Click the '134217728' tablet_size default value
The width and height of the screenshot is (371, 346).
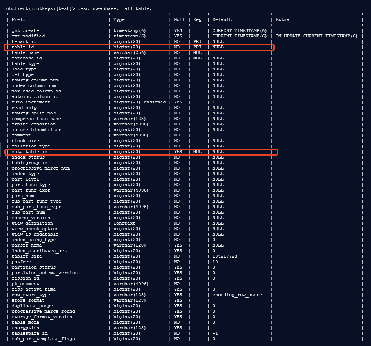click(x=224, y=256)
